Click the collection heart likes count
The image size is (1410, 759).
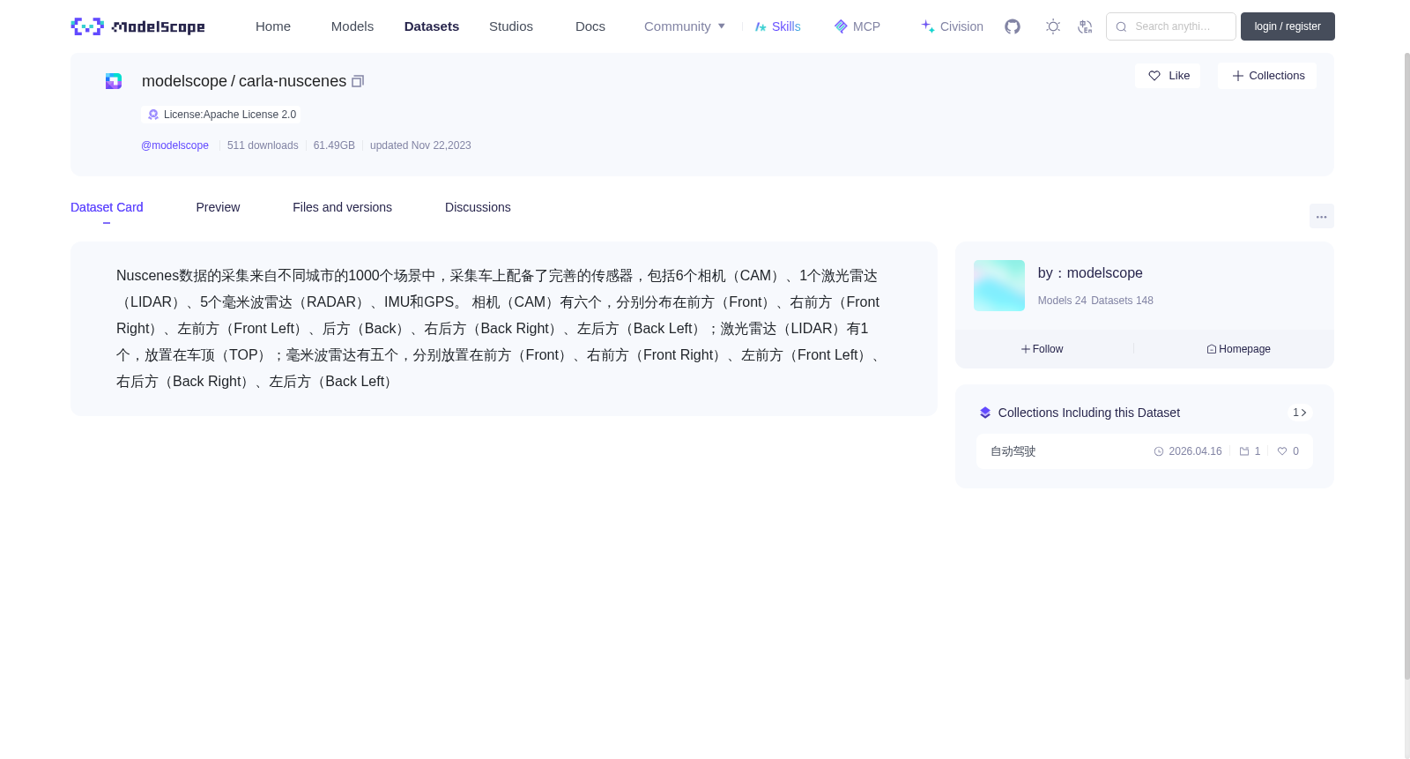[1288, 451]
